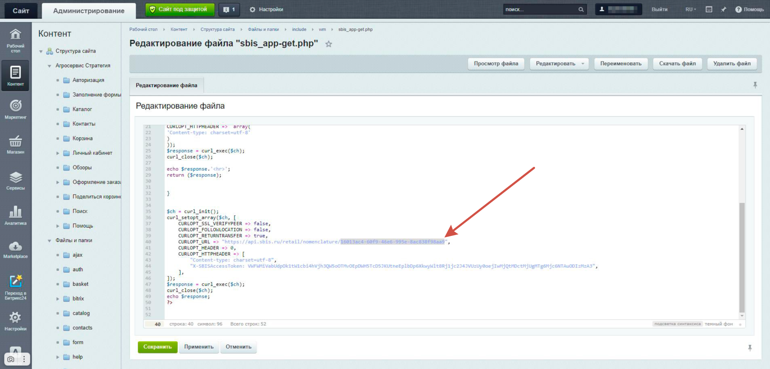Viewport: 770px width, 369px height.
Task: Expand the bitrix folder node
Action: 58,299
